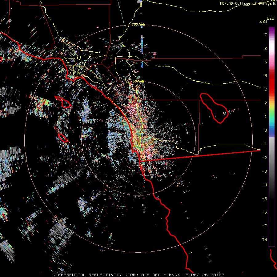
Task: Click the 4 value on the dB scale
Action: (x=266, y=76)
